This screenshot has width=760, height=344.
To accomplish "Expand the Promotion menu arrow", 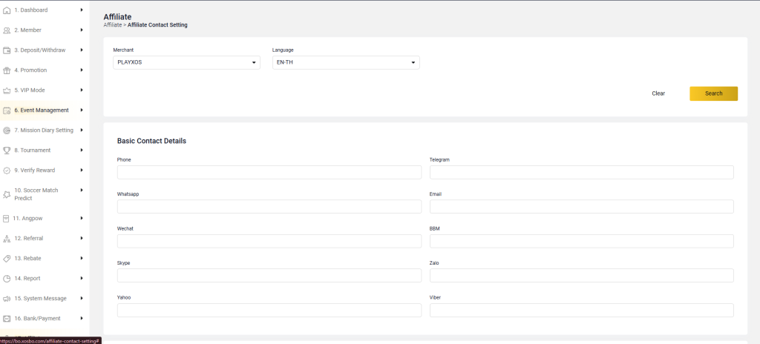I will pos(82,70).
